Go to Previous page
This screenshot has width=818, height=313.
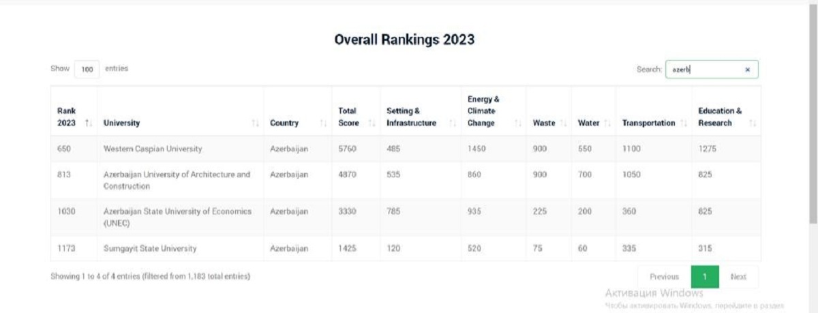(664, 277)
